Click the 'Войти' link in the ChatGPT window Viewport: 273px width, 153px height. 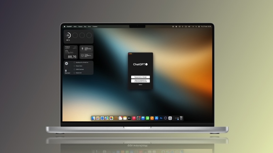140,85
